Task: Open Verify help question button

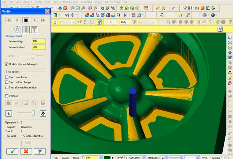Action: point(40,151)
